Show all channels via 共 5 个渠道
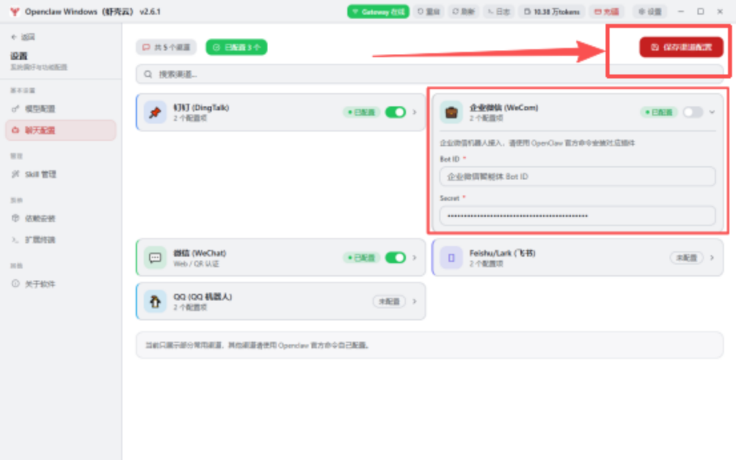This screenshot has height=460, width=736. [x=166, y=47]
